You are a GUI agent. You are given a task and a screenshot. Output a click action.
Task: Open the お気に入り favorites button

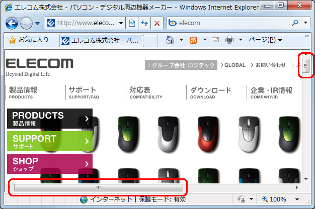29,40
